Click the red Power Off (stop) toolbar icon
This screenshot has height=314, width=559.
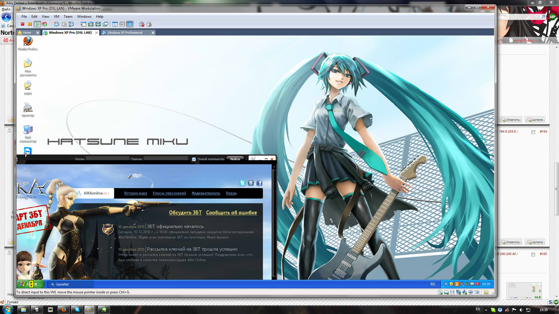(22, 24)
